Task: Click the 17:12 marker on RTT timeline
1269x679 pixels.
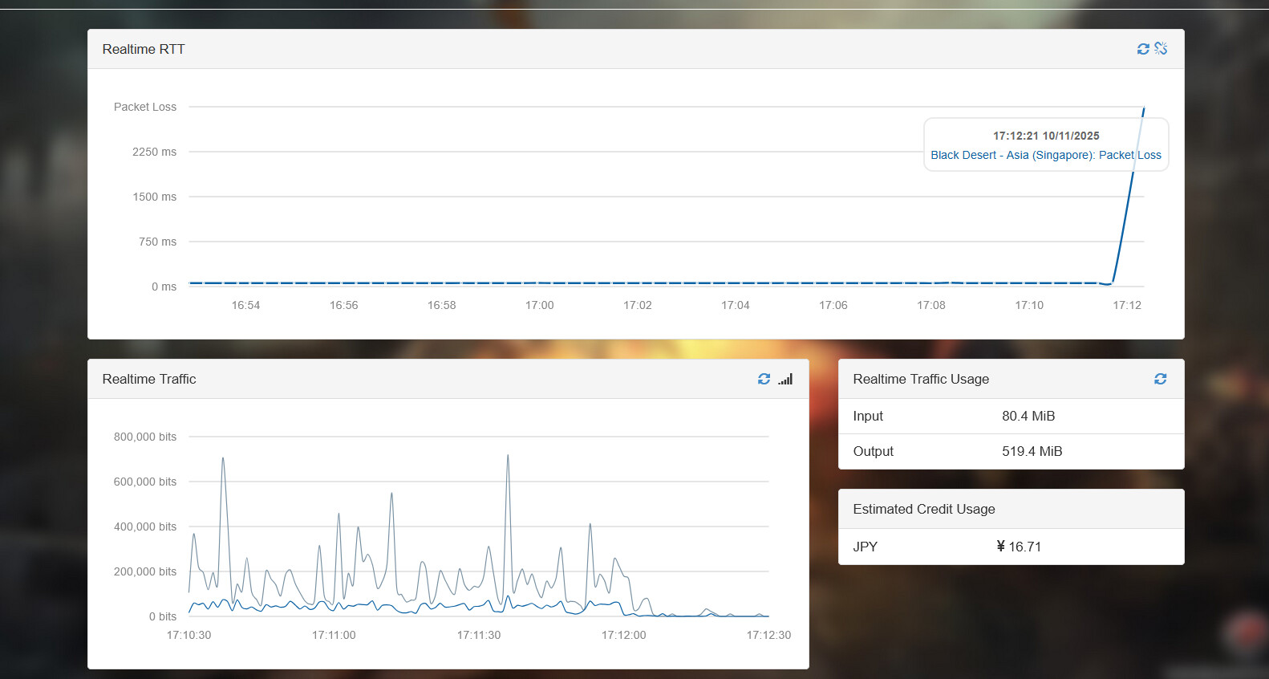Action: point(1126,305)
